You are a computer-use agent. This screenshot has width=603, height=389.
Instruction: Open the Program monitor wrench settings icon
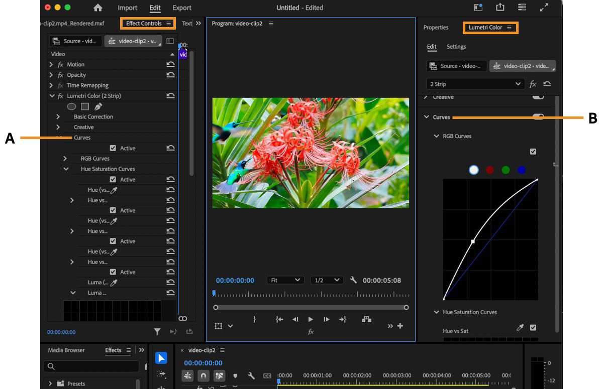click(353, 280)
